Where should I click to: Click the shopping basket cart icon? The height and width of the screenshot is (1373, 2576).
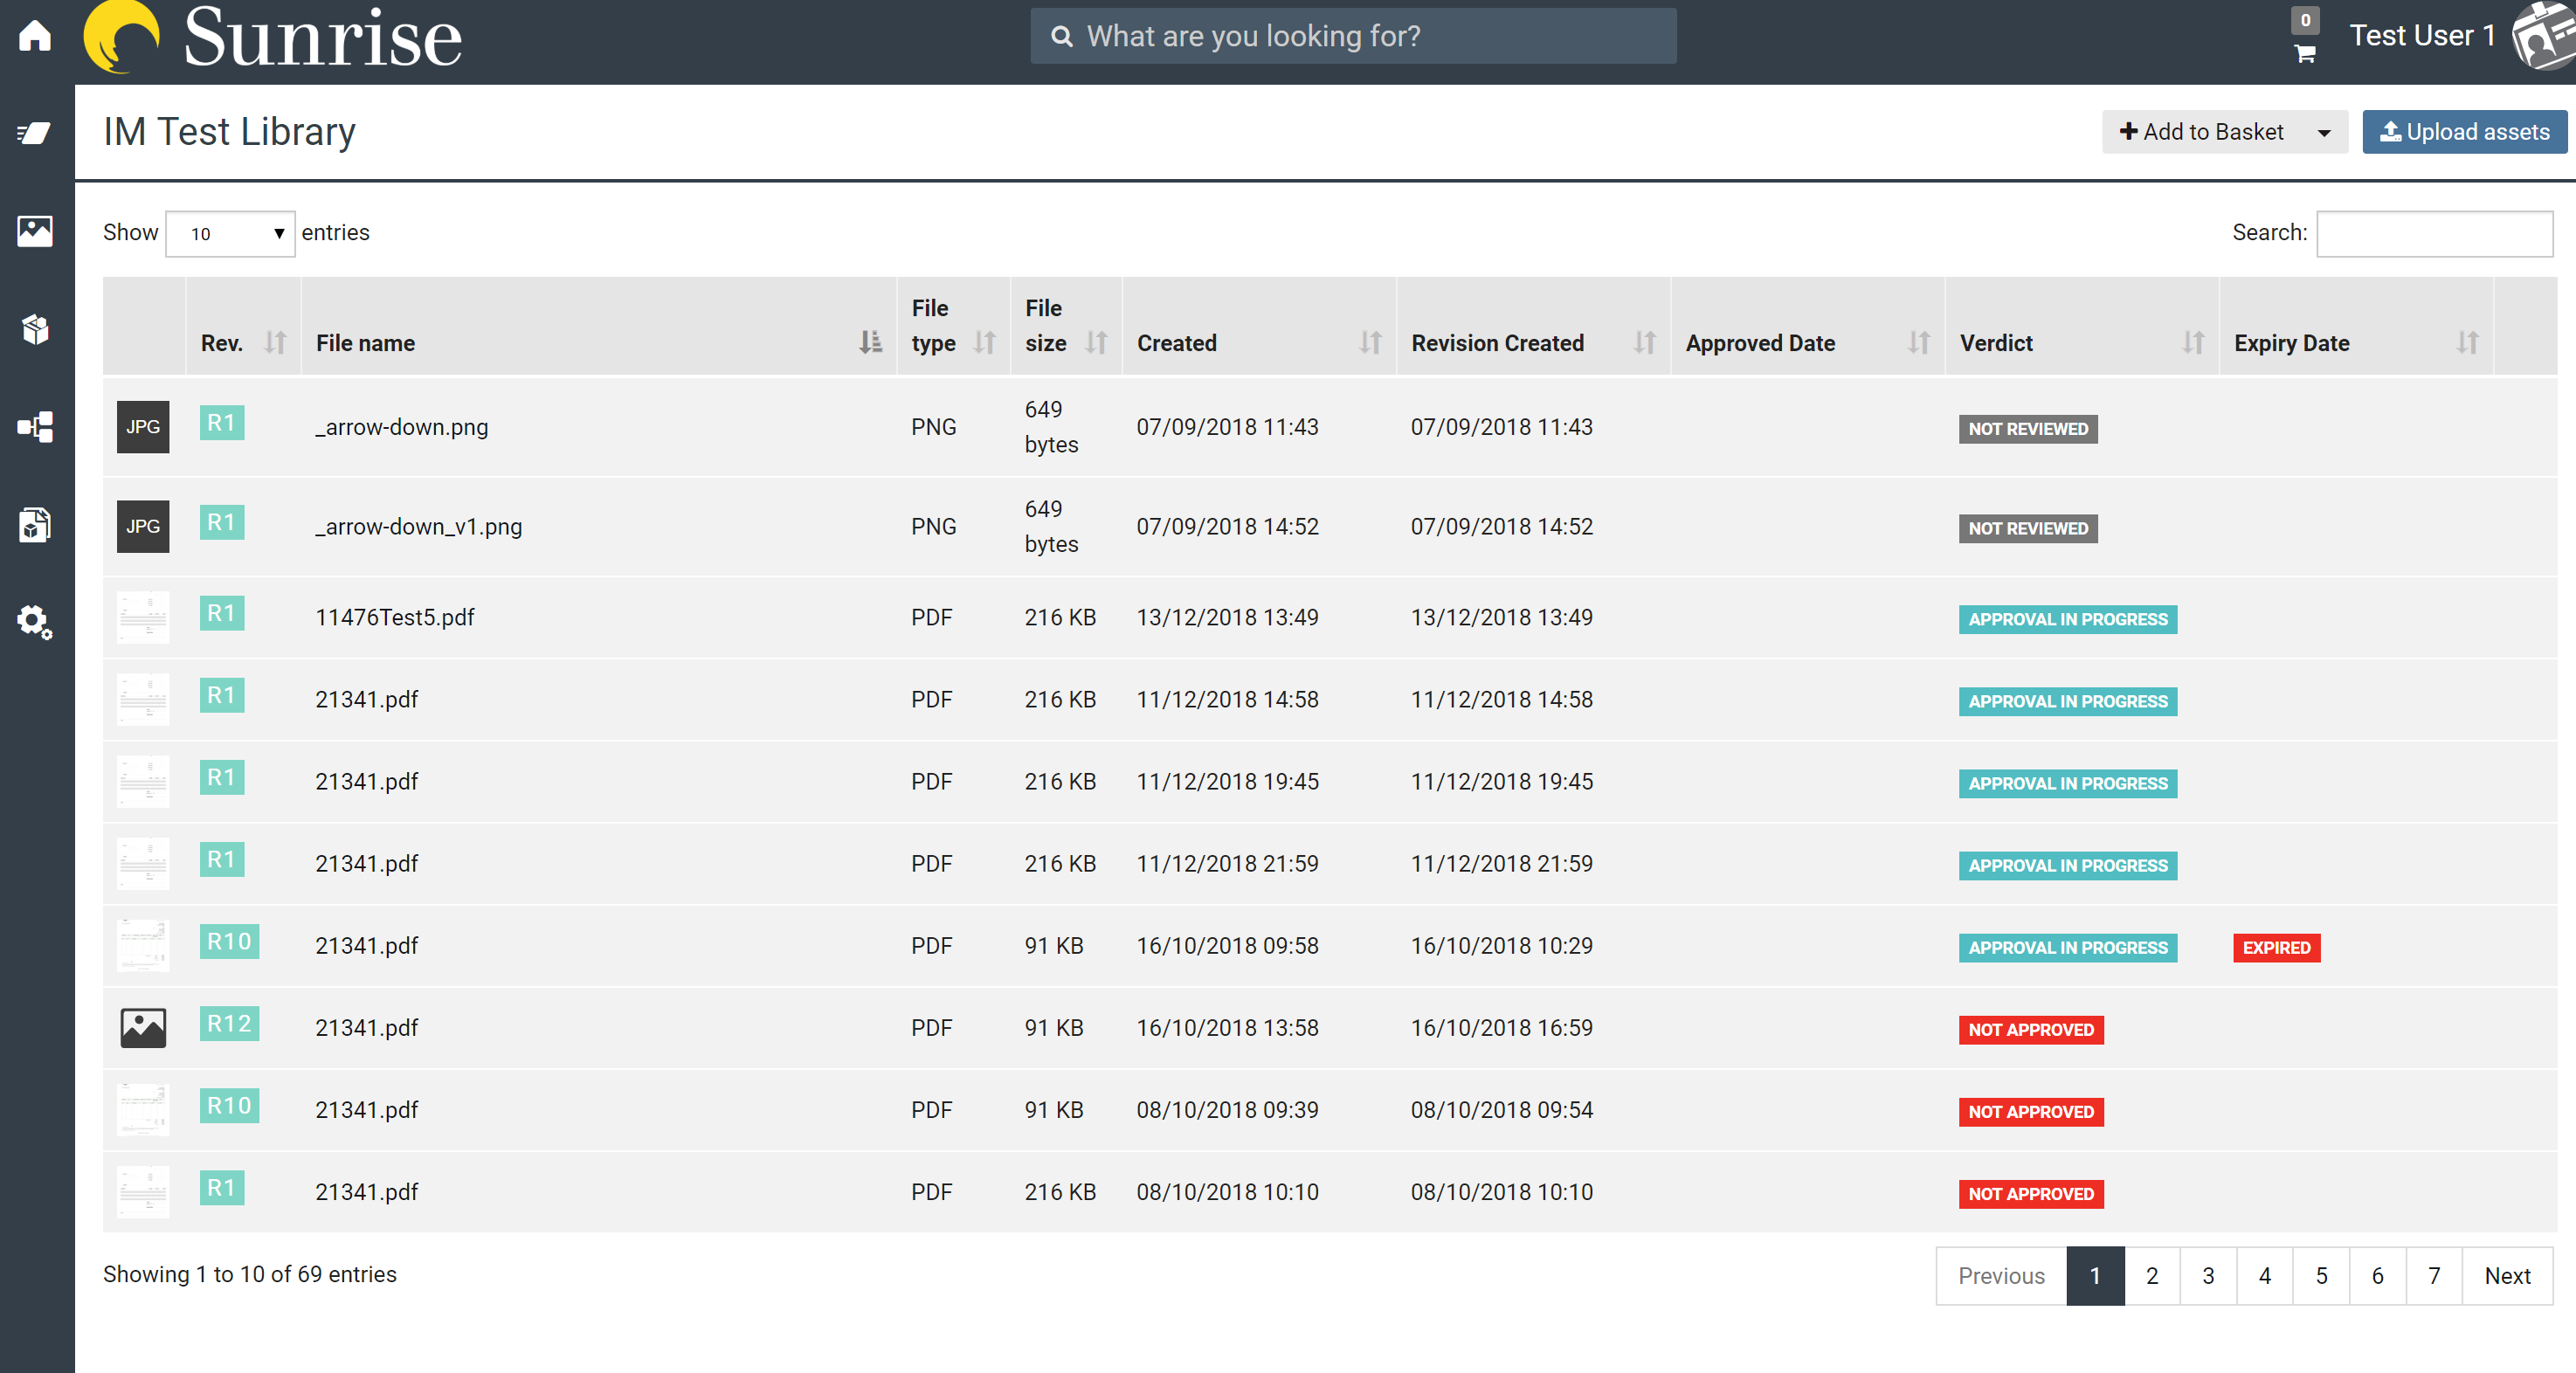point(2305,53)
